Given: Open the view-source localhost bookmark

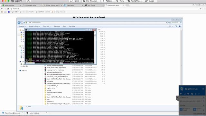Looking at the screenshot, I should coord(27,12).
